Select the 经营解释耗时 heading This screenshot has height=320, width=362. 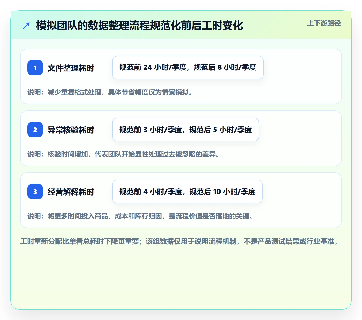[x=71, y=192]
